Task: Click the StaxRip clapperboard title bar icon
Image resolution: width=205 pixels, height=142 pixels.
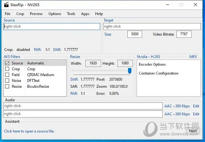Action: (6, 5)
